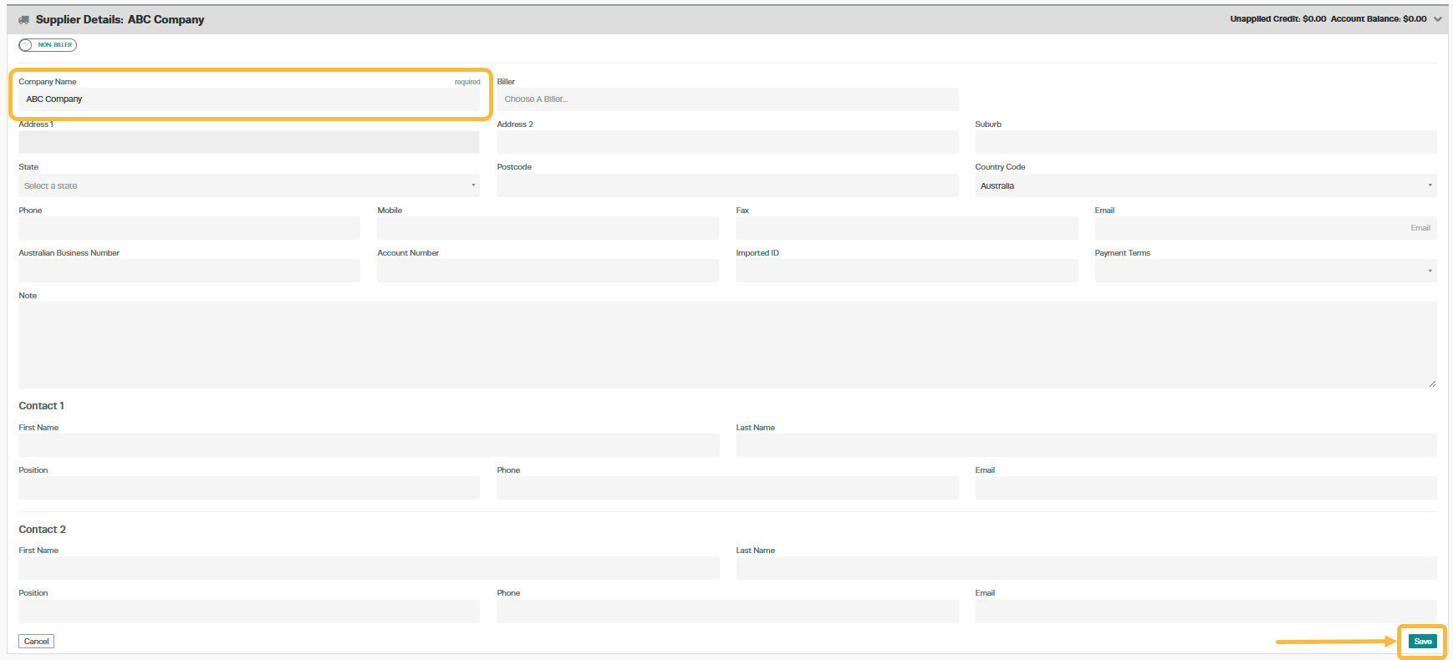The image size is (1453, 660).
Task: Click Contact 1 First Name field
Action: click(x=369, y=445)
